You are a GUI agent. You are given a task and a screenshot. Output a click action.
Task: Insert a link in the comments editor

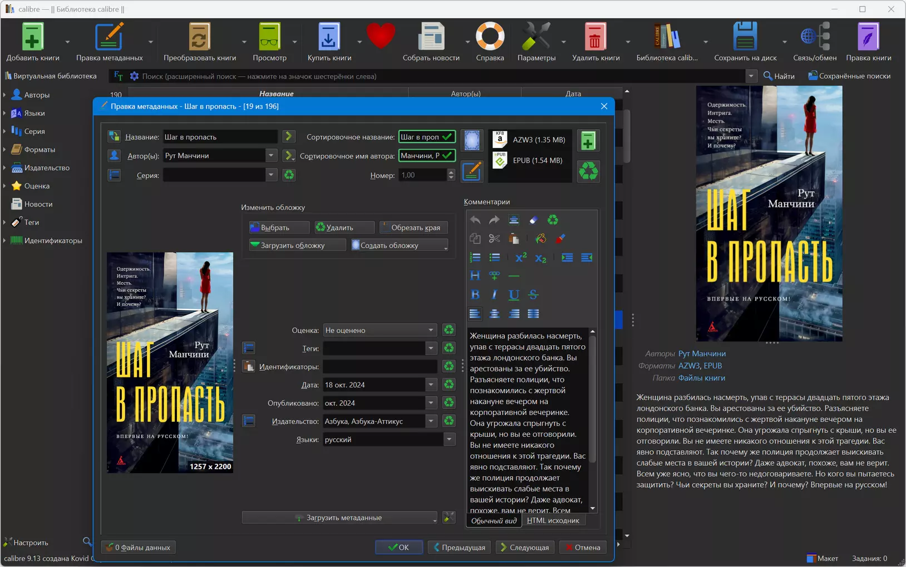(494, 275)
